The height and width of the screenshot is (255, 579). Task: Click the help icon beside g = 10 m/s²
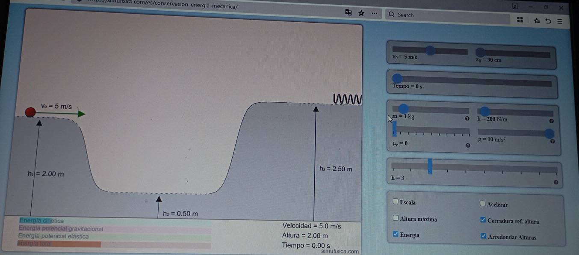pos(552,140)
